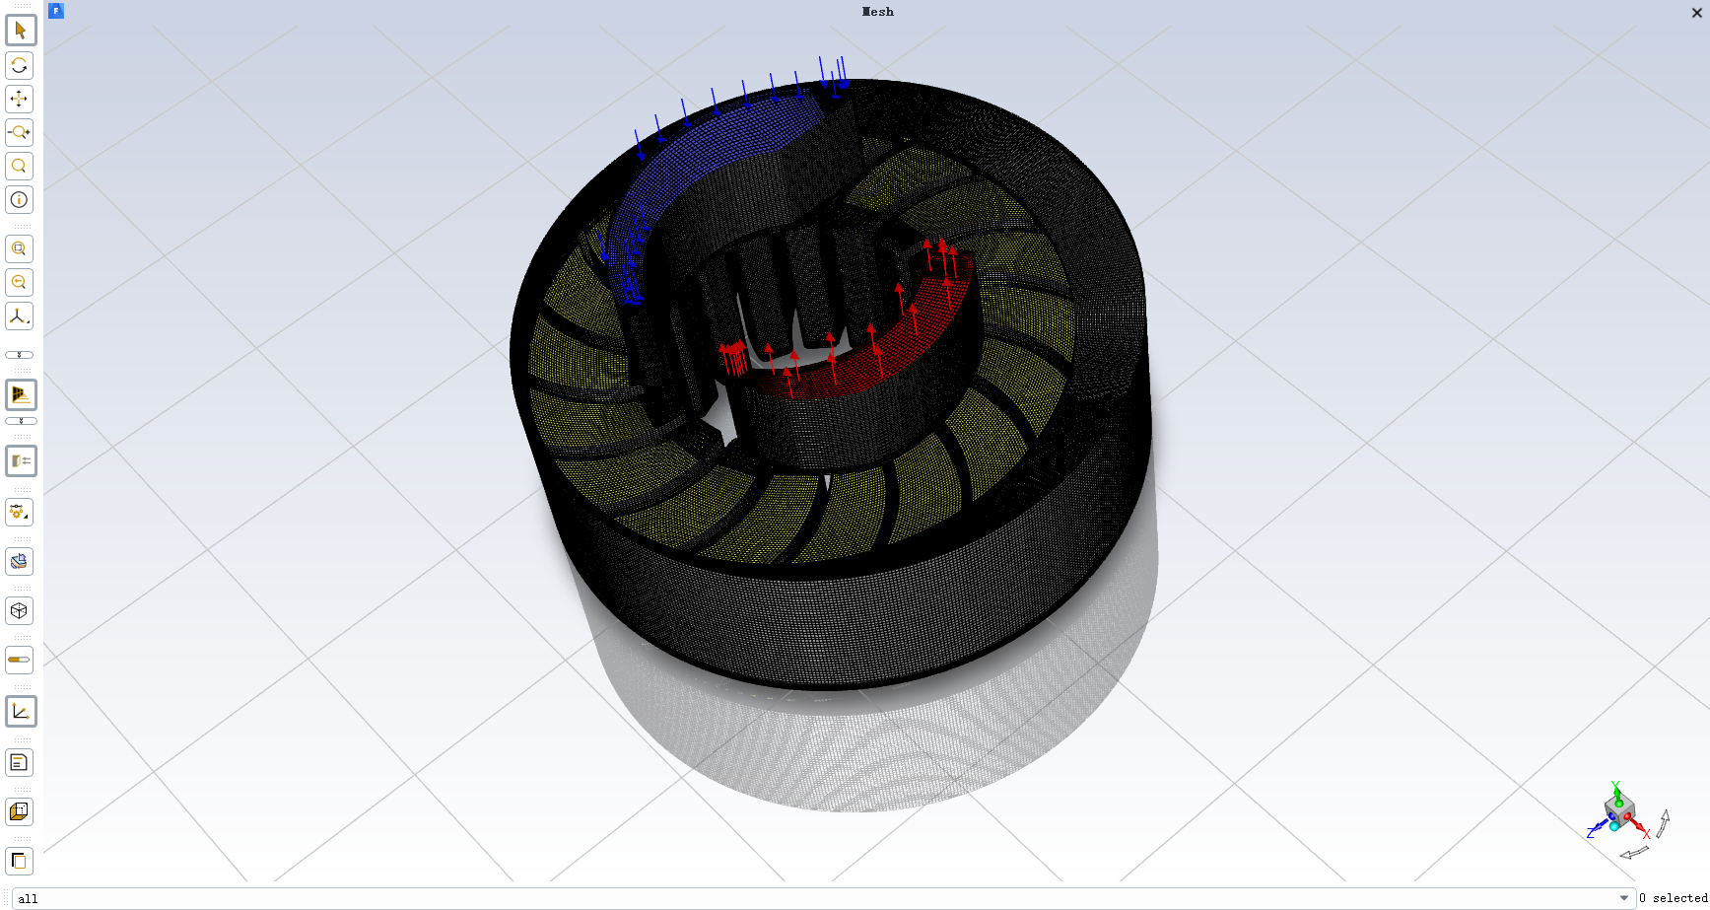Toggle the pill-shaped display switch
The height and width of the screenshot is (910, 1710).
point(20,660)
